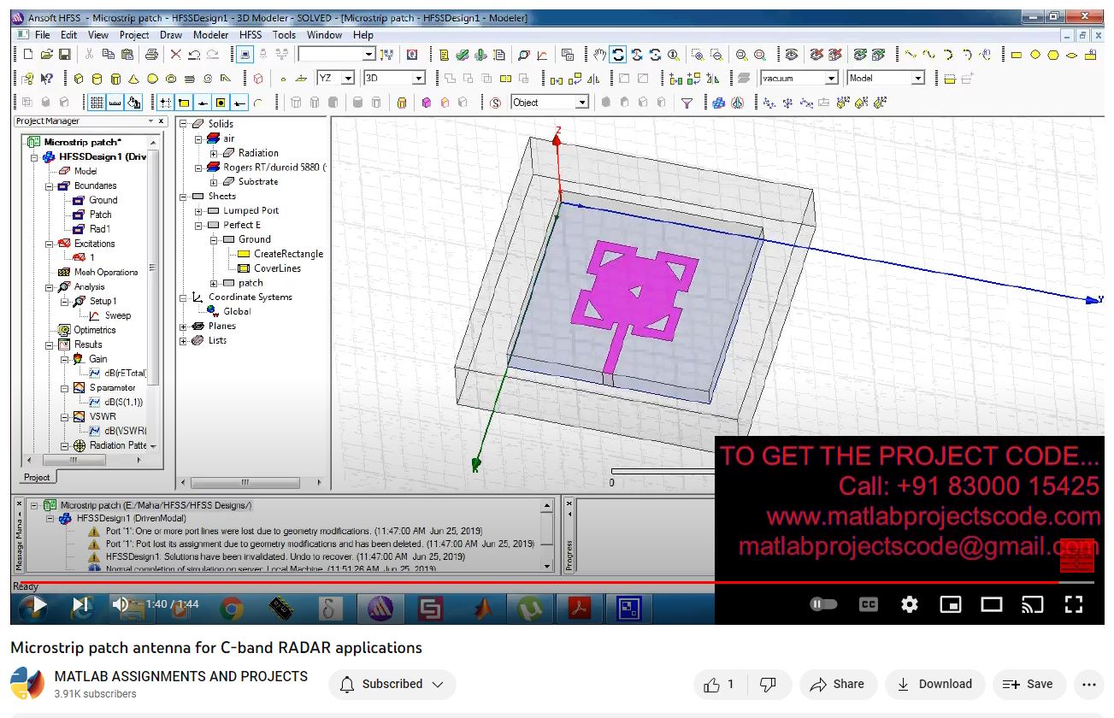Image resolution: width=1114 pixels, height=718 pixels.
Task: Select the Rotate view tool
Action: (618, 55)
